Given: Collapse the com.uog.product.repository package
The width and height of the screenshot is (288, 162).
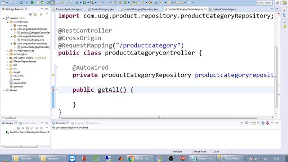Looking at the screenshot, I should tap(11, 44).
